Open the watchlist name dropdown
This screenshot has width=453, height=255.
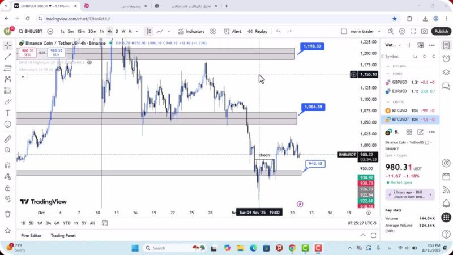pyautogui.click(x=392, y=45)
